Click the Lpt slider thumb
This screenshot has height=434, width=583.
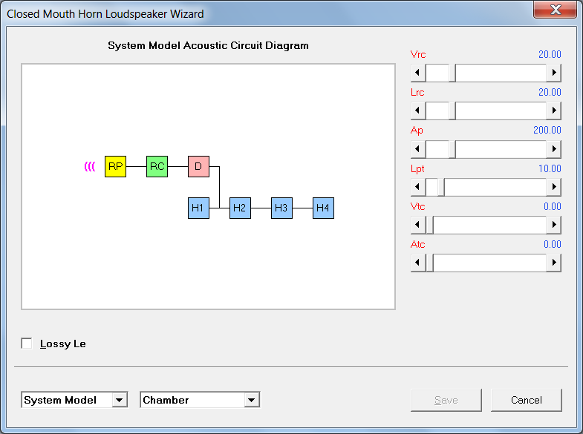441,187
